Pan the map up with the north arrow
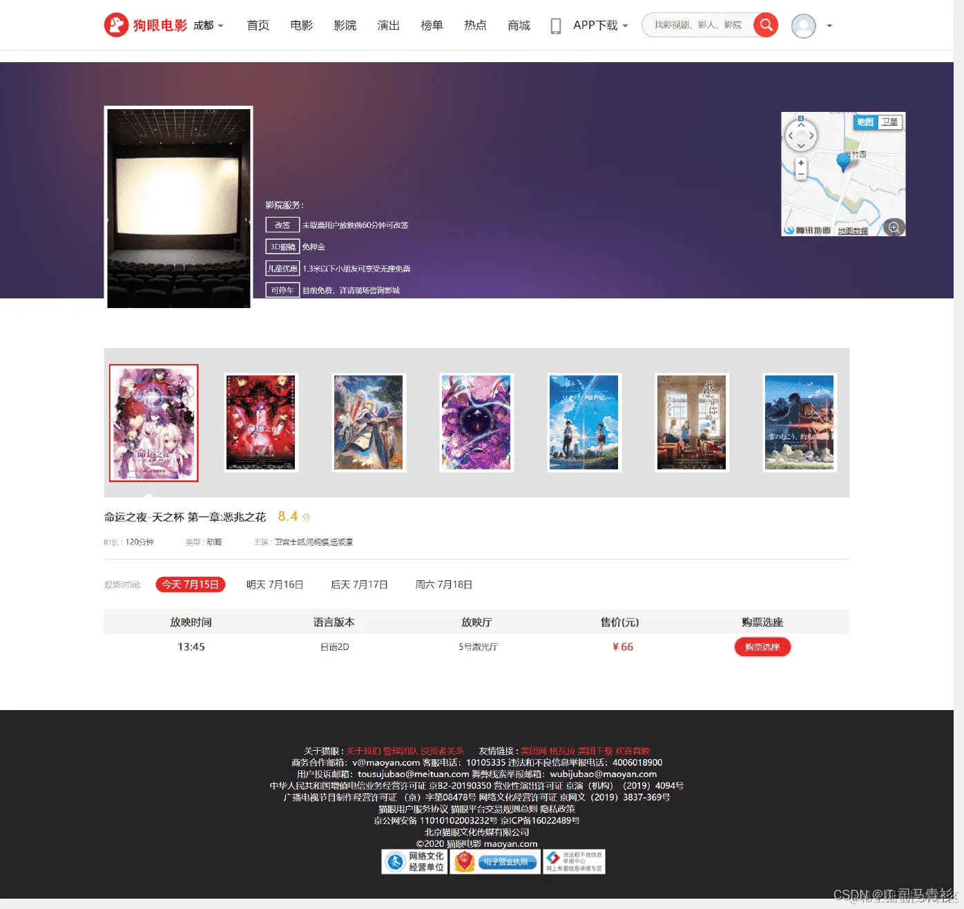 tap(801, 125)
